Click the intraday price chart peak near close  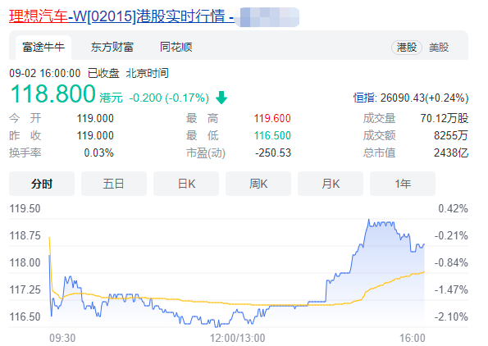(369, 221)
